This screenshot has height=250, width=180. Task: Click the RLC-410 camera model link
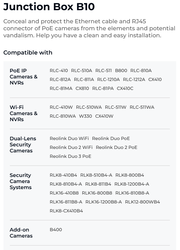[59, 70]
